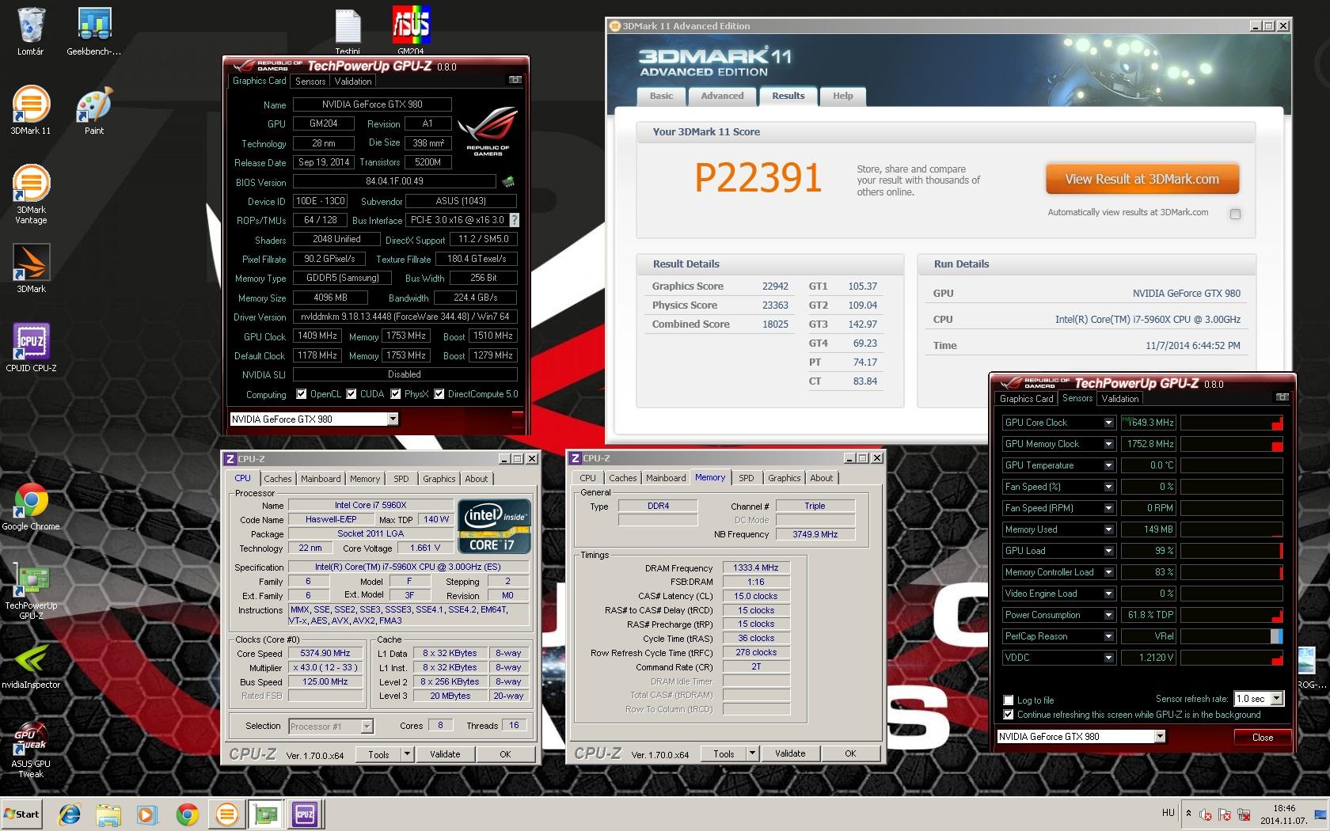Select the Paint desktop shortcut
Viewport: 1330px width, 831px height.
(94, 110)
